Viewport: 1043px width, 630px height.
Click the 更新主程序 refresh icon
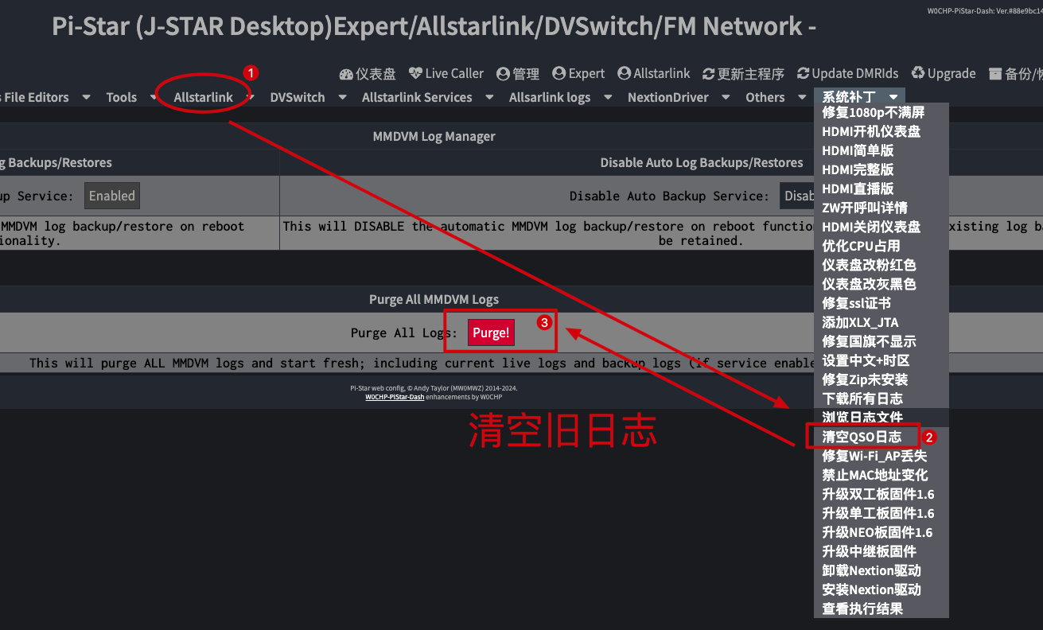point(708,74)
